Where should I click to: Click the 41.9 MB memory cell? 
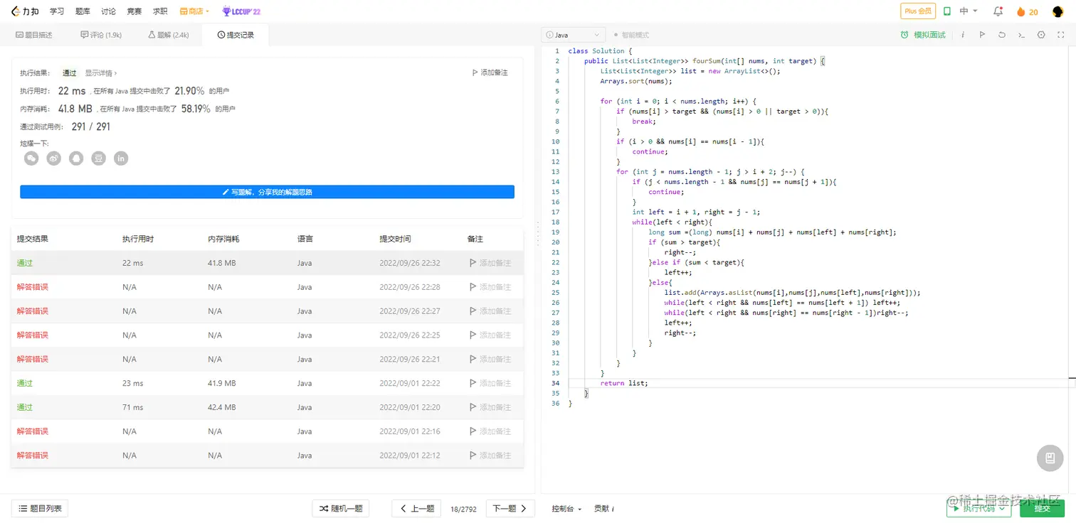[x=222, y=383]
